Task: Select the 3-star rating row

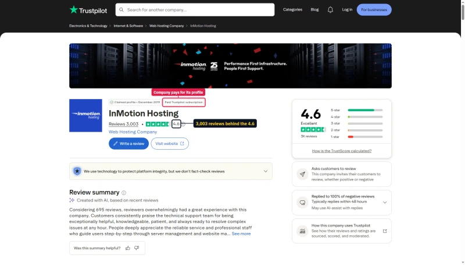Action: [x=356, y=123]
